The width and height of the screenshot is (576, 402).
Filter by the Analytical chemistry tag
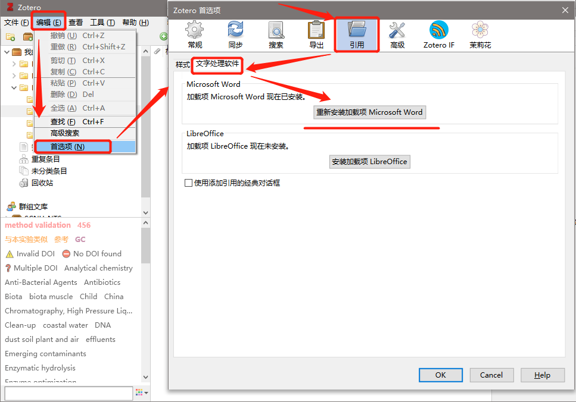coord(98,268)
